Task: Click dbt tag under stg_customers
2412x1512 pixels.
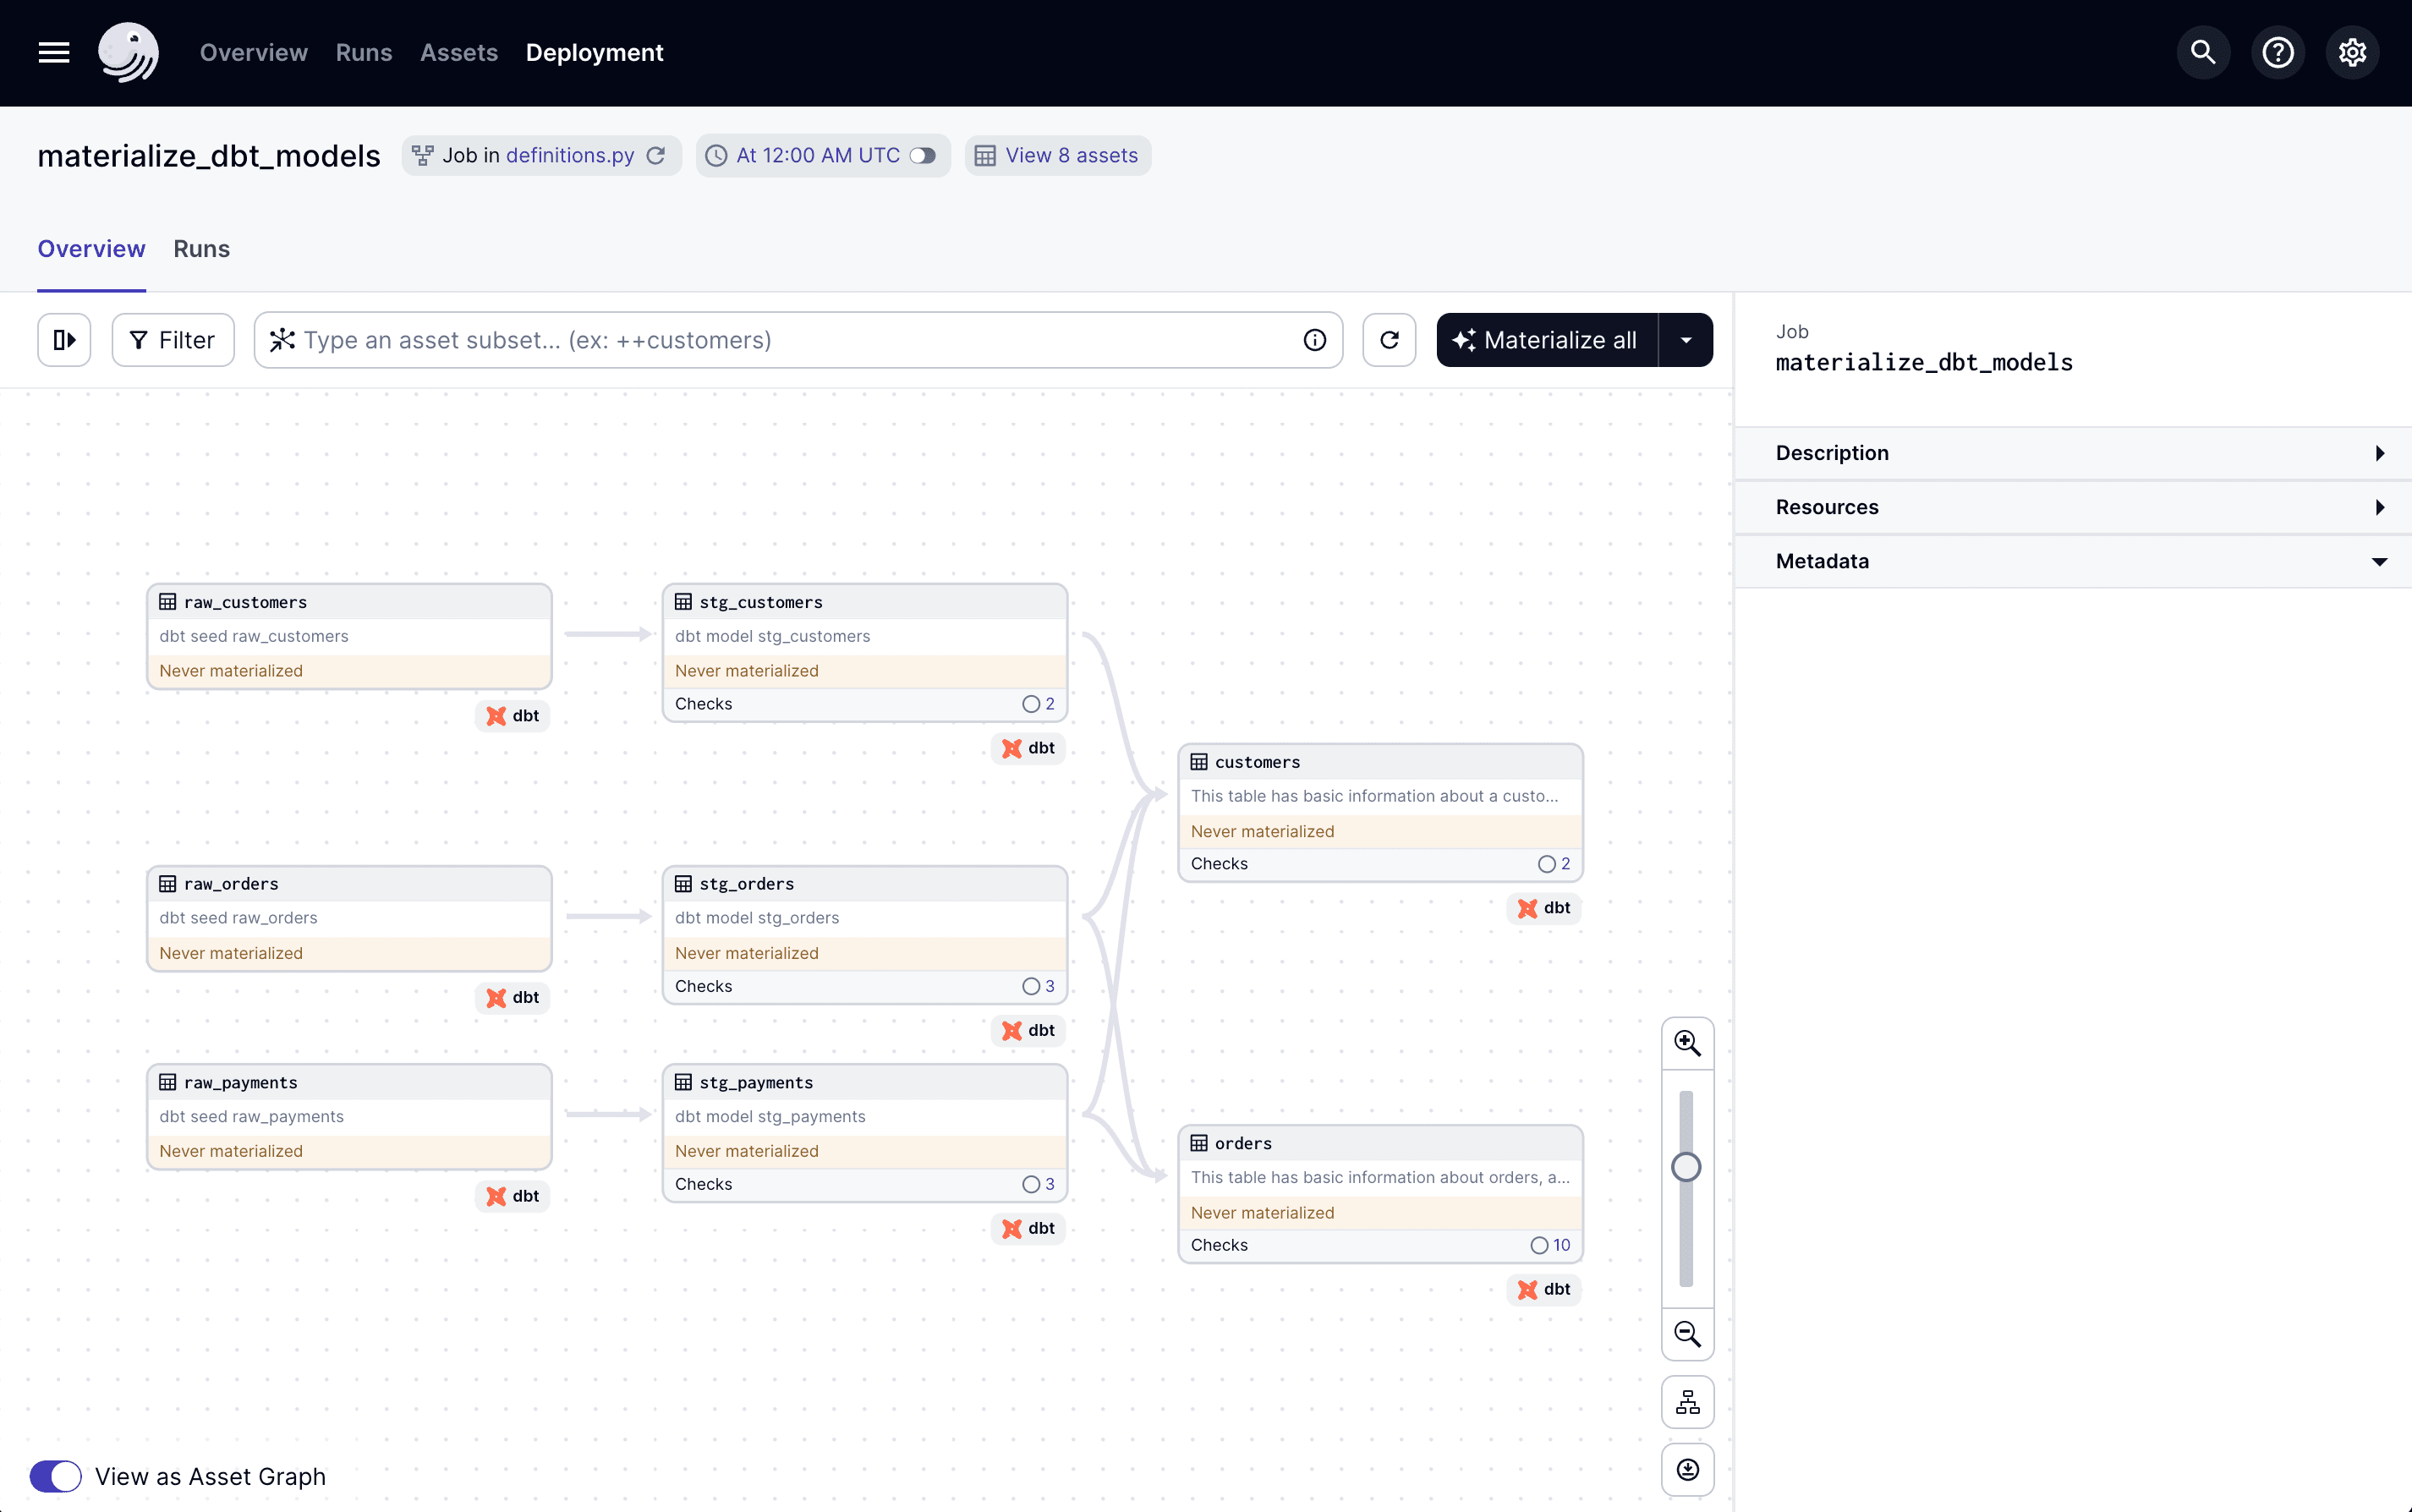Action: 1029,748
